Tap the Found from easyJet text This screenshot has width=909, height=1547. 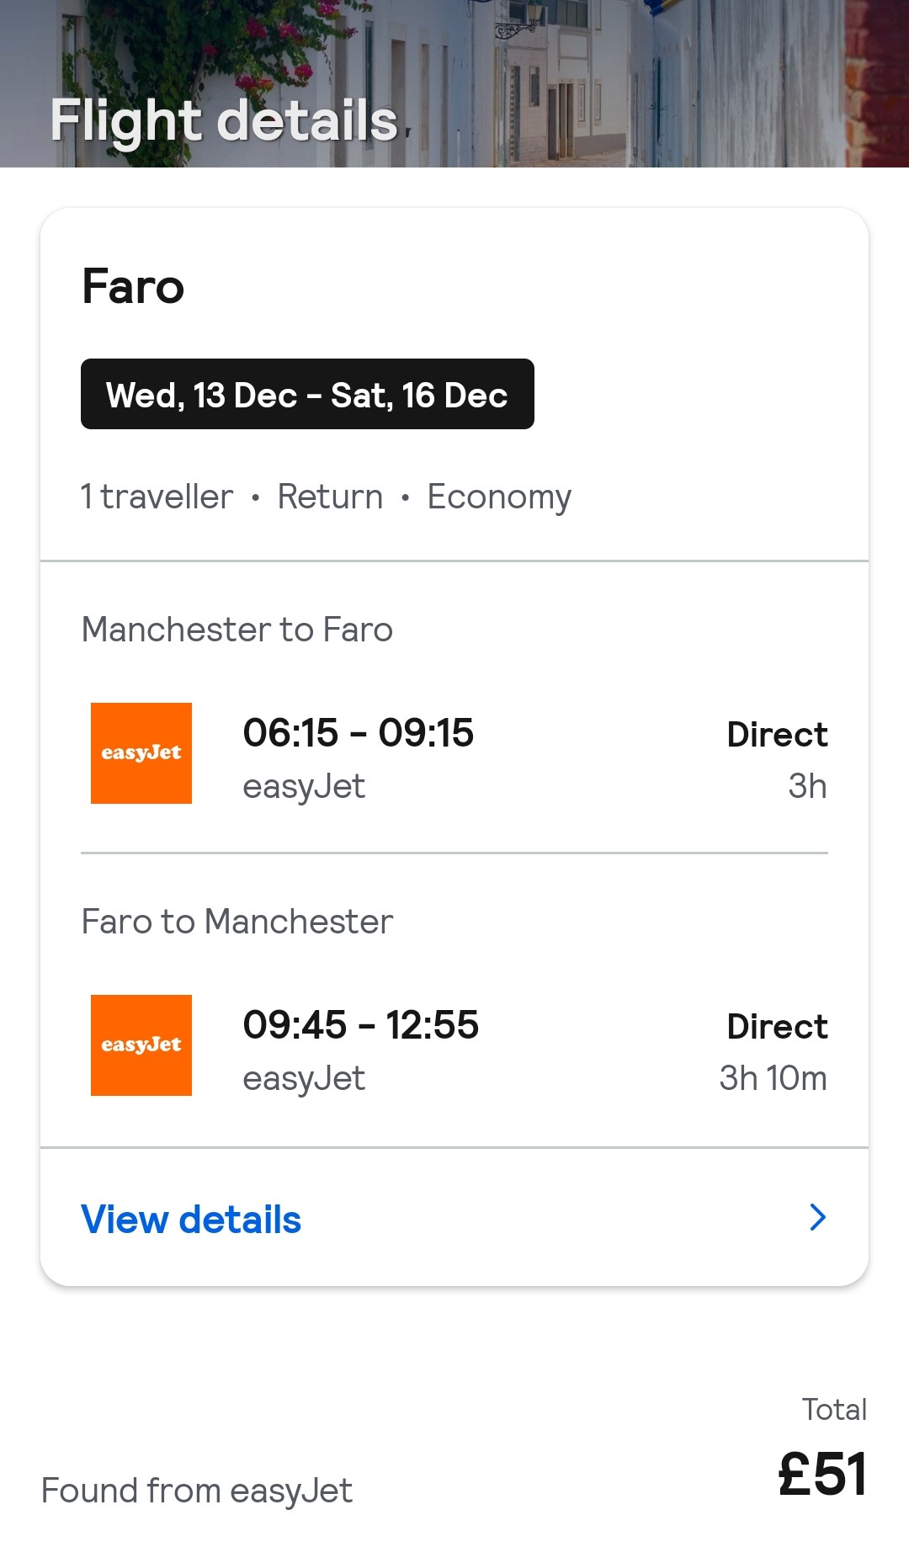pyautogui.click(x=197, y=1491)
